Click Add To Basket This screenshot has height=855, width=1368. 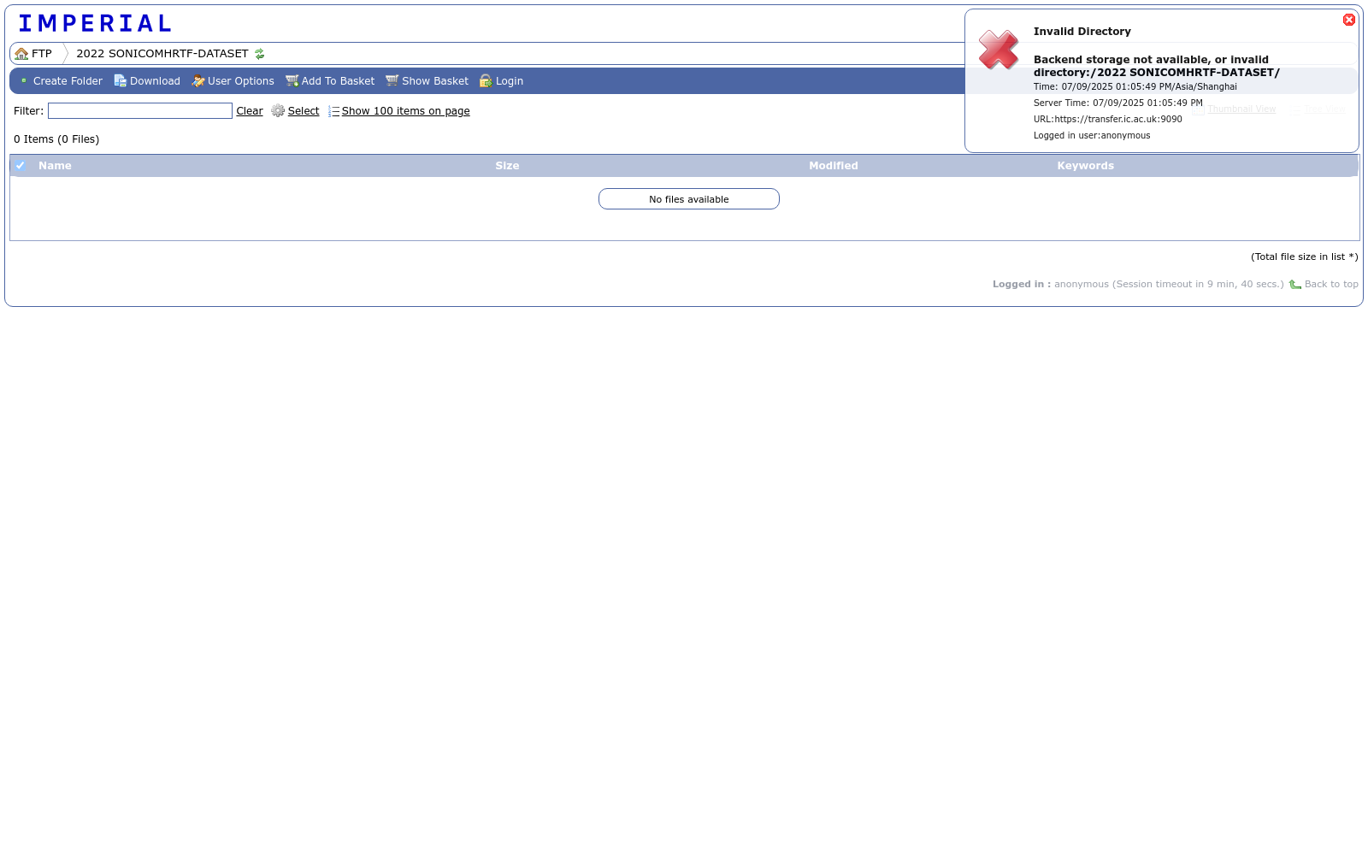click(x=330, y=81)
